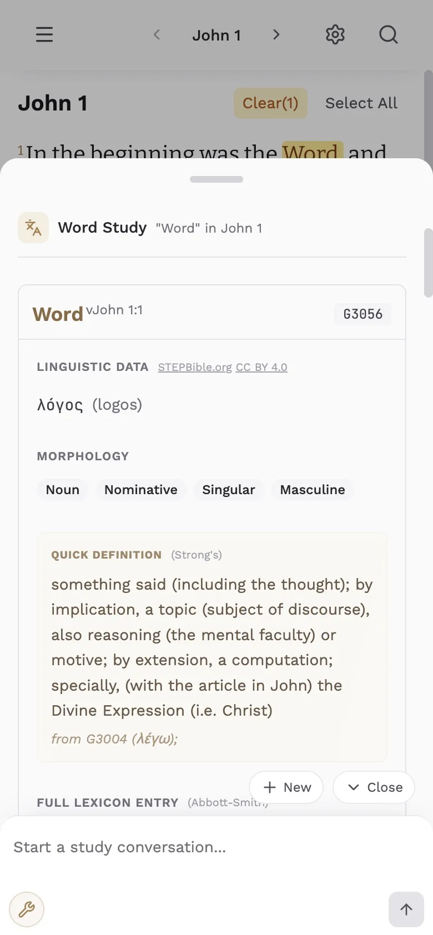Click highlighted Word in verse 1

(313, 152)
